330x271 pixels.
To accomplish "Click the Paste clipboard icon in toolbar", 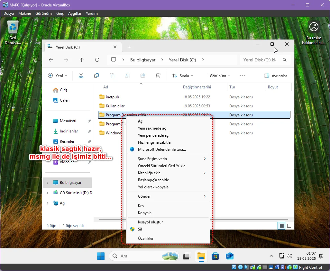I will 112,76.
